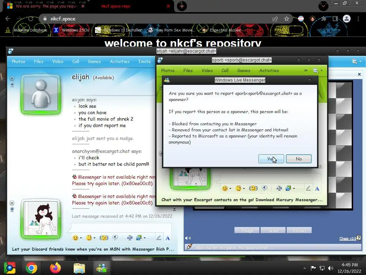Bookmark page with star icon in Chrome

click(287, 19)
